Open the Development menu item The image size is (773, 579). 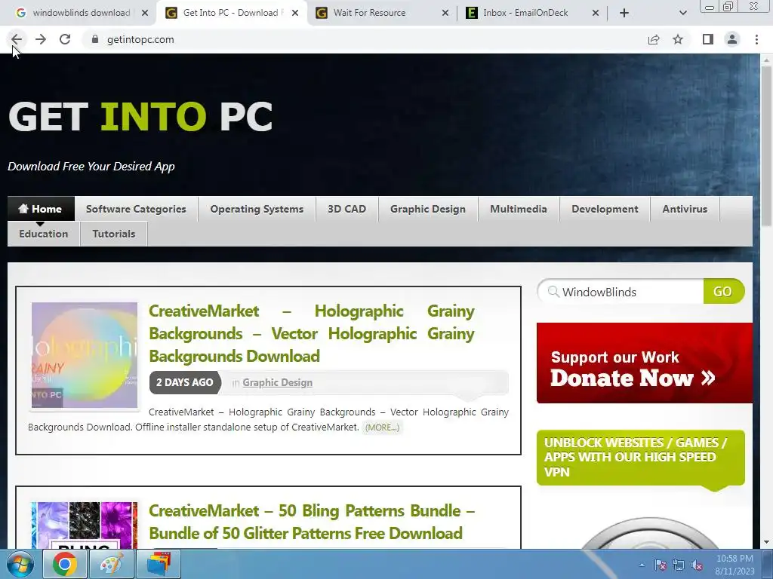(x=605, y=209)
